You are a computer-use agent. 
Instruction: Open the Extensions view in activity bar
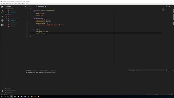tap(2, 25)
